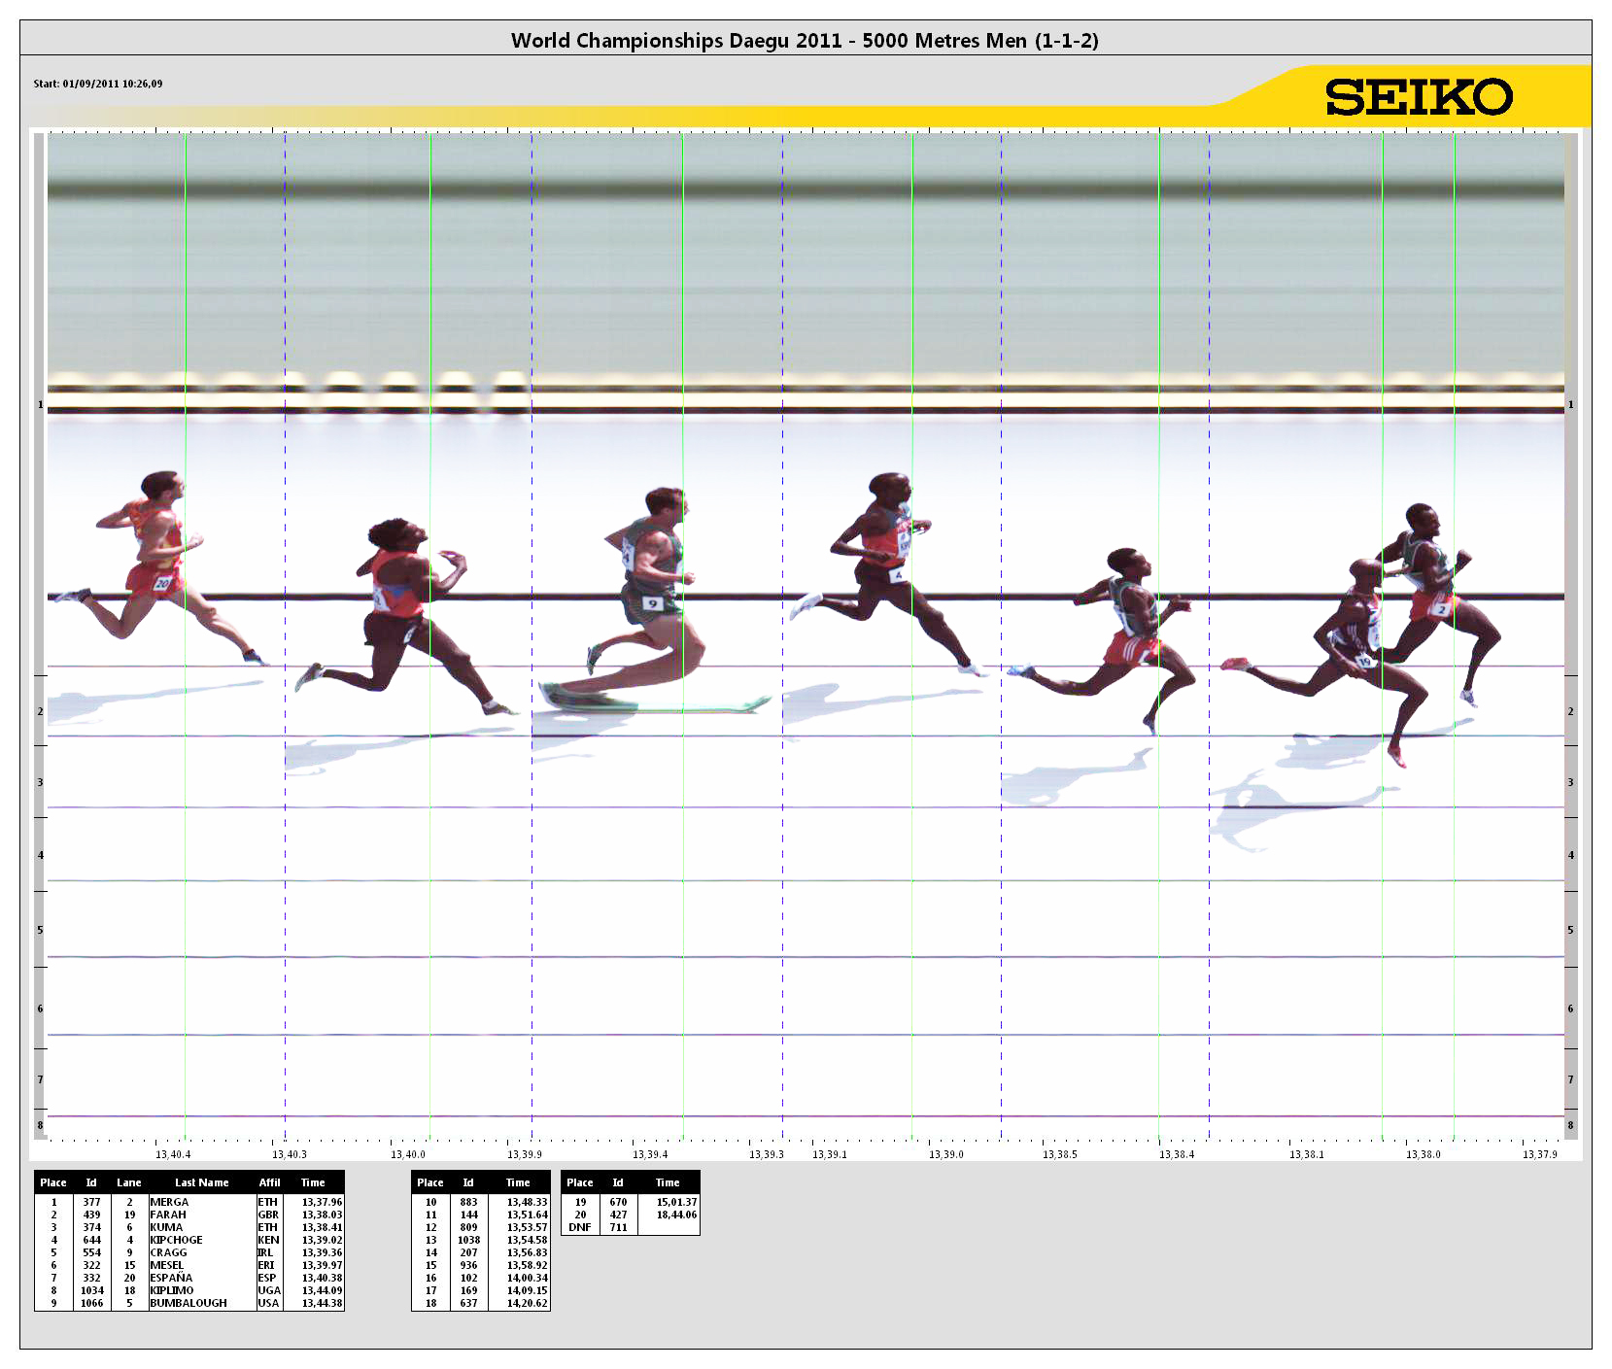
Task: Click the DNF entry in results table
Action: 580,1227
